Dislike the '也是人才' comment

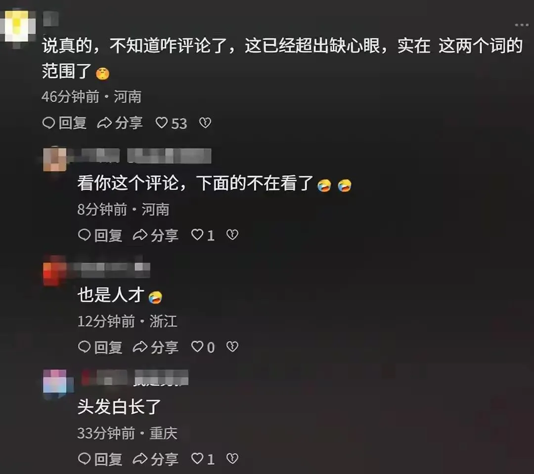coord(232,347)
